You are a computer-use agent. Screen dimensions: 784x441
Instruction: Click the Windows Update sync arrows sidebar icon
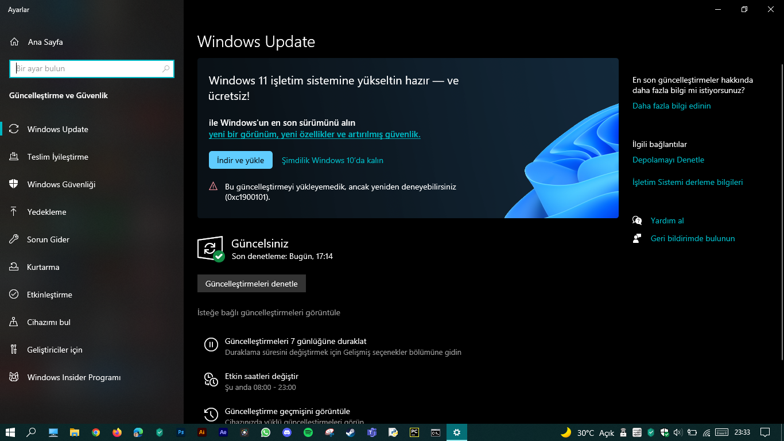pyautogui.click(x=14, y=129)
